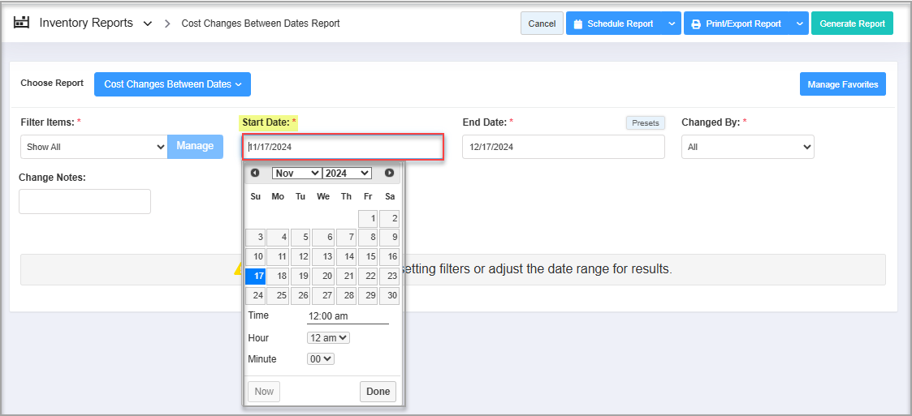Open the Filter Items Show All dropdown

(93, 147)
